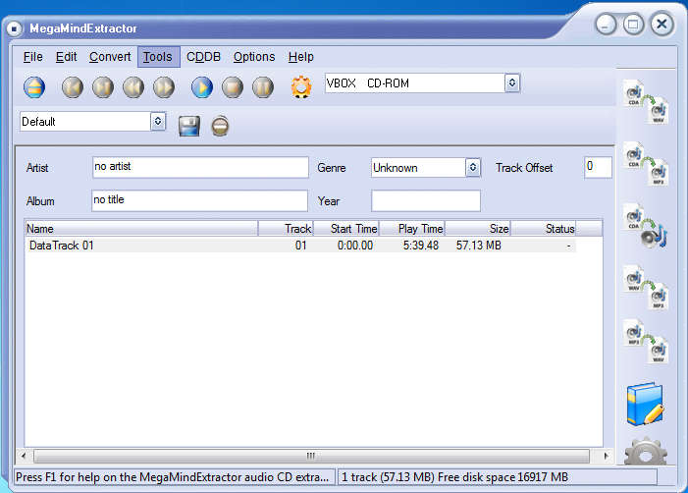Screen dimensions: 688x493
Task: Click the Year input field
Action: point(426,200)
